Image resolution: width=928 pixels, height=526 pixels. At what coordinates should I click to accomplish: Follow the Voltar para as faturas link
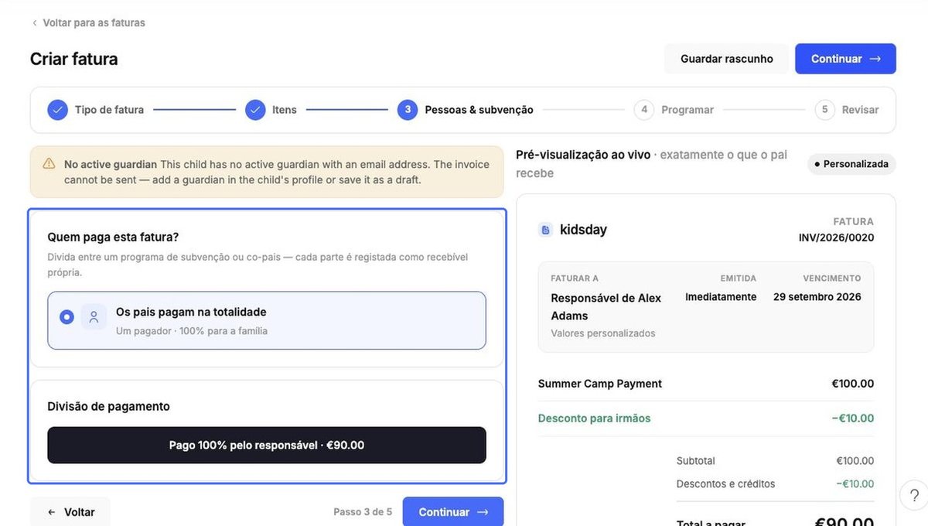94,23
